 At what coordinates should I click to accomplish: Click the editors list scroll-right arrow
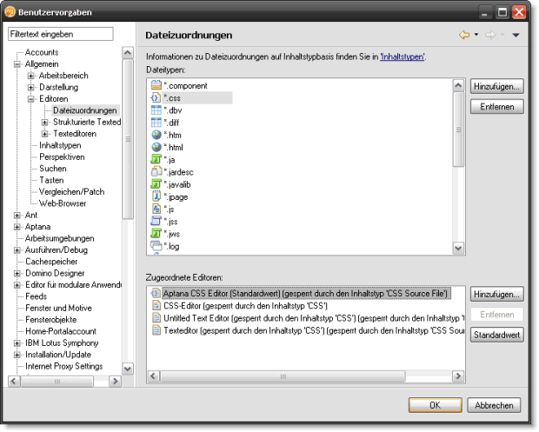tap(458, 376)
